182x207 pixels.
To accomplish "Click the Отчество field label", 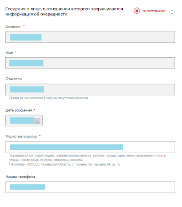I will pyautogui.click(x=14, y=79).
